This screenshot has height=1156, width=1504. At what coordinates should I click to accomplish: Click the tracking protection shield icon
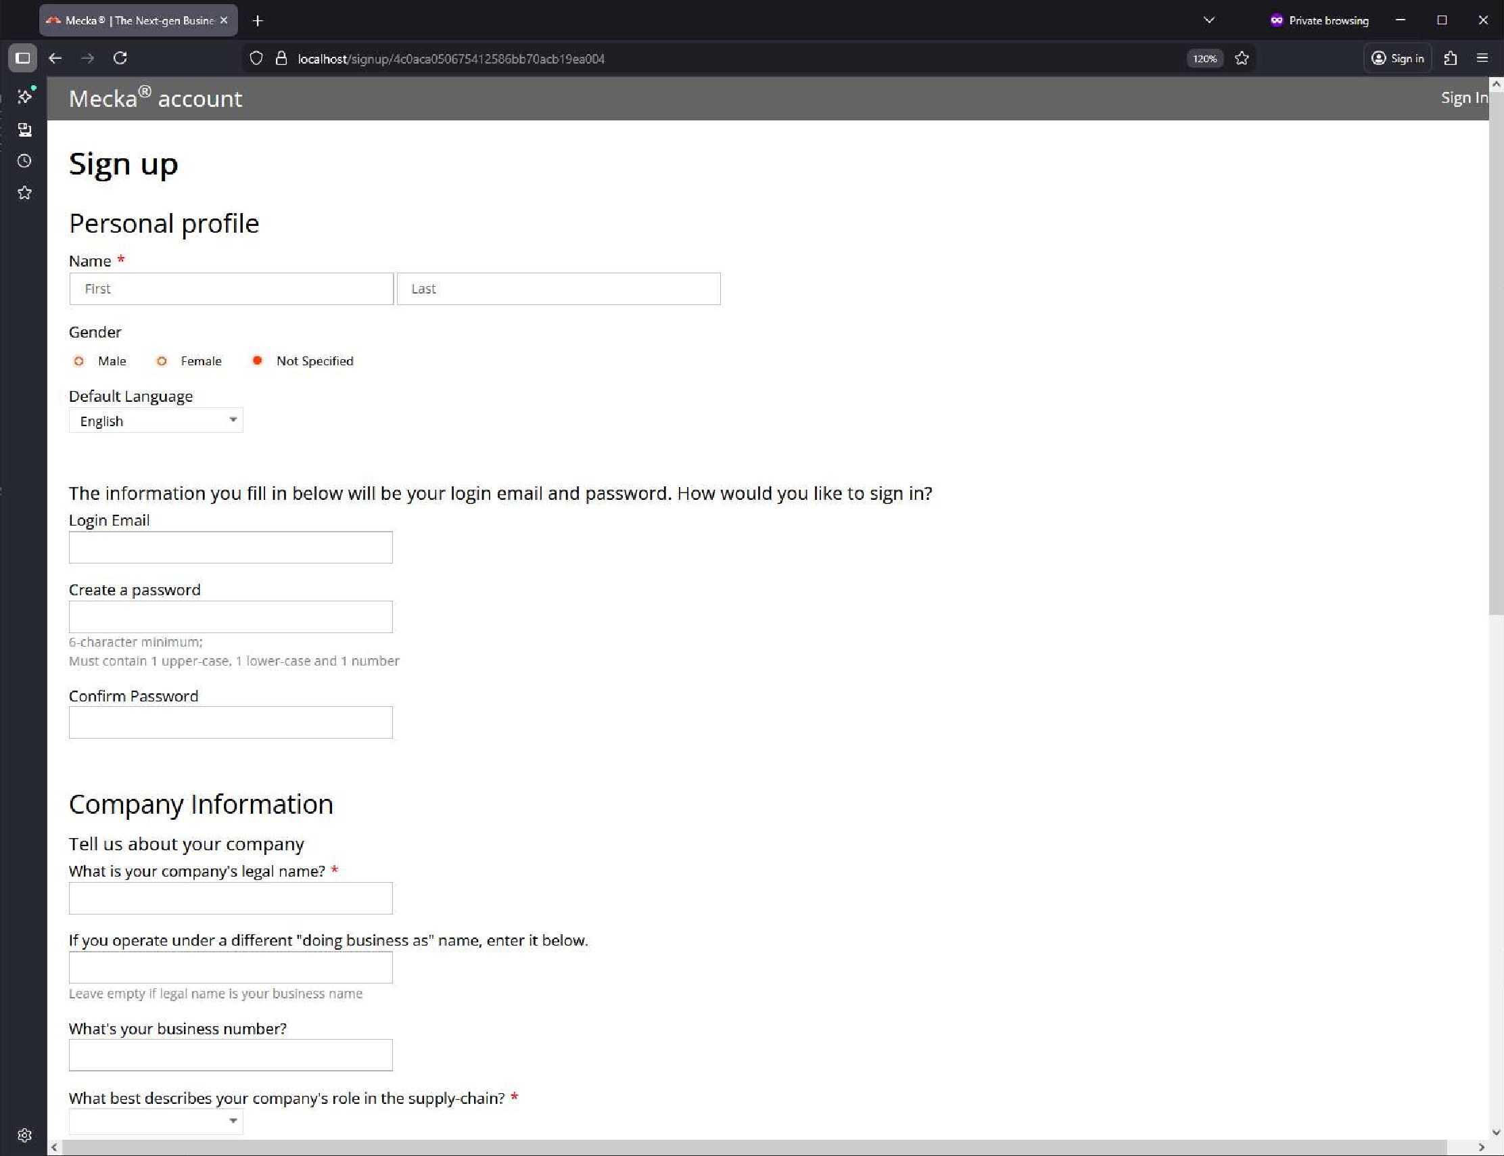click(256, 58)
